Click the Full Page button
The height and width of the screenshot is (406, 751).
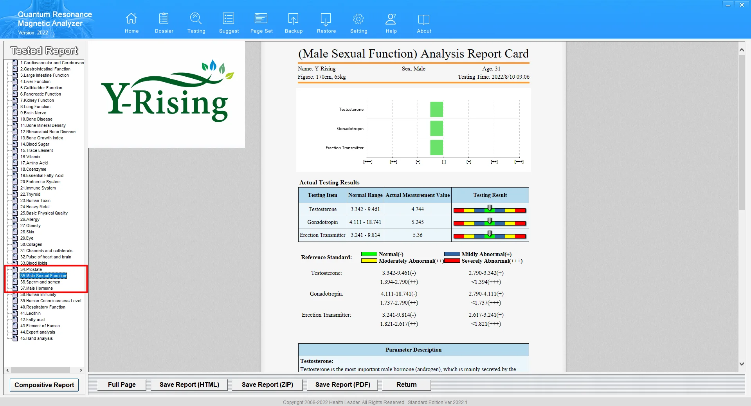(122, 384)
